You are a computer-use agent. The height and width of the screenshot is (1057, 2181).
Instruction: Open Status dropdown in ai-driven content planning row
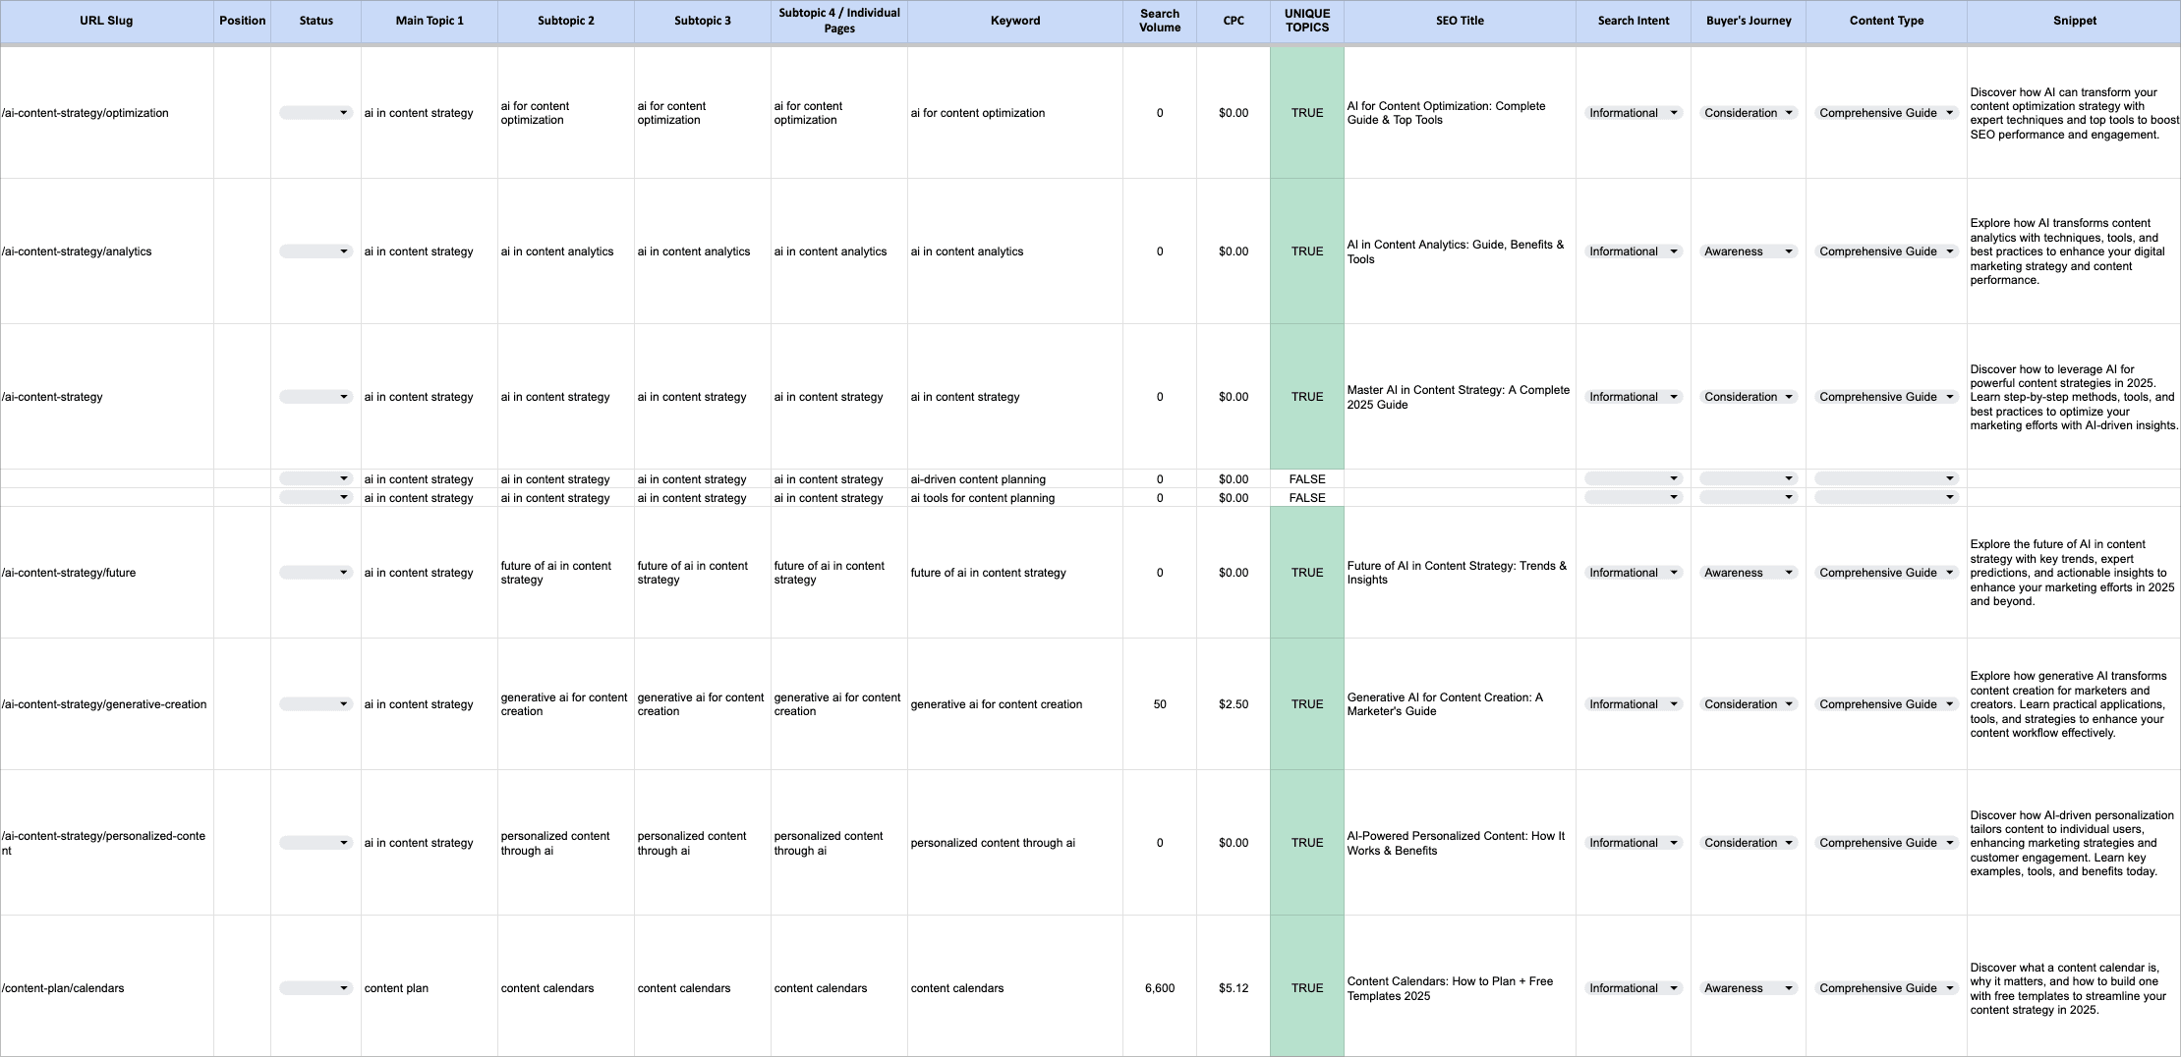tap(316, 478)
